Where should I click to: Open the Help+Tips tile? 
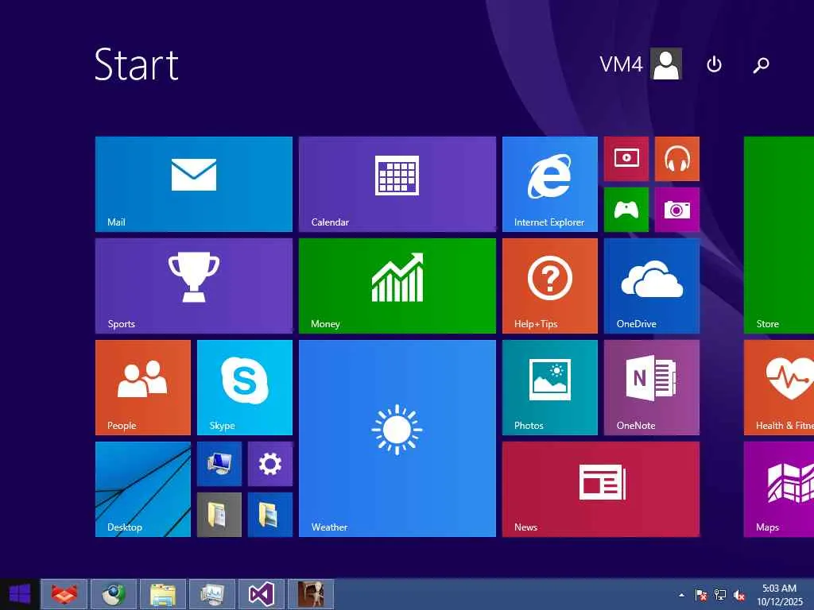click(550, 286)
